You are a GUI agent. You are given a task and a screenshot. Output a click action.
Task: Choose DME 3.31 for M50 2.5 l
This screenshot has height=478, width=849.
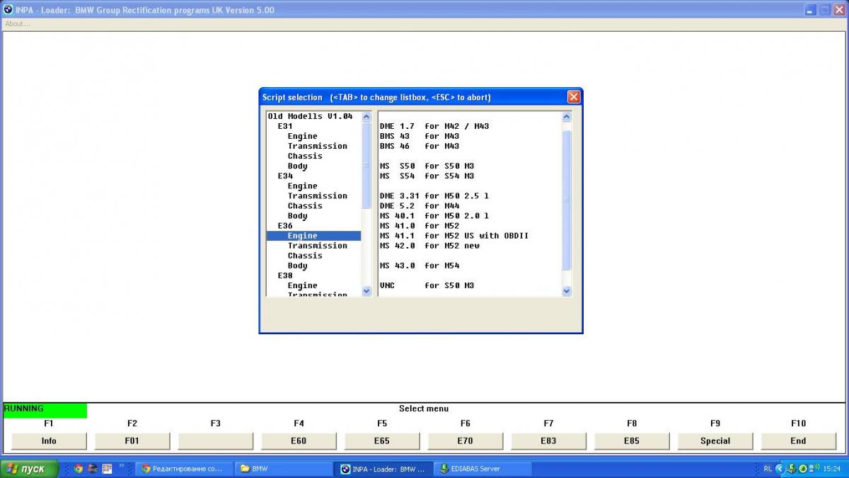coord(434,195)
